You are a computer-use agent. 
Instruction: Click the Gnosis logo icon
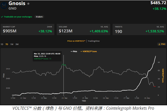tap(4, 5)
